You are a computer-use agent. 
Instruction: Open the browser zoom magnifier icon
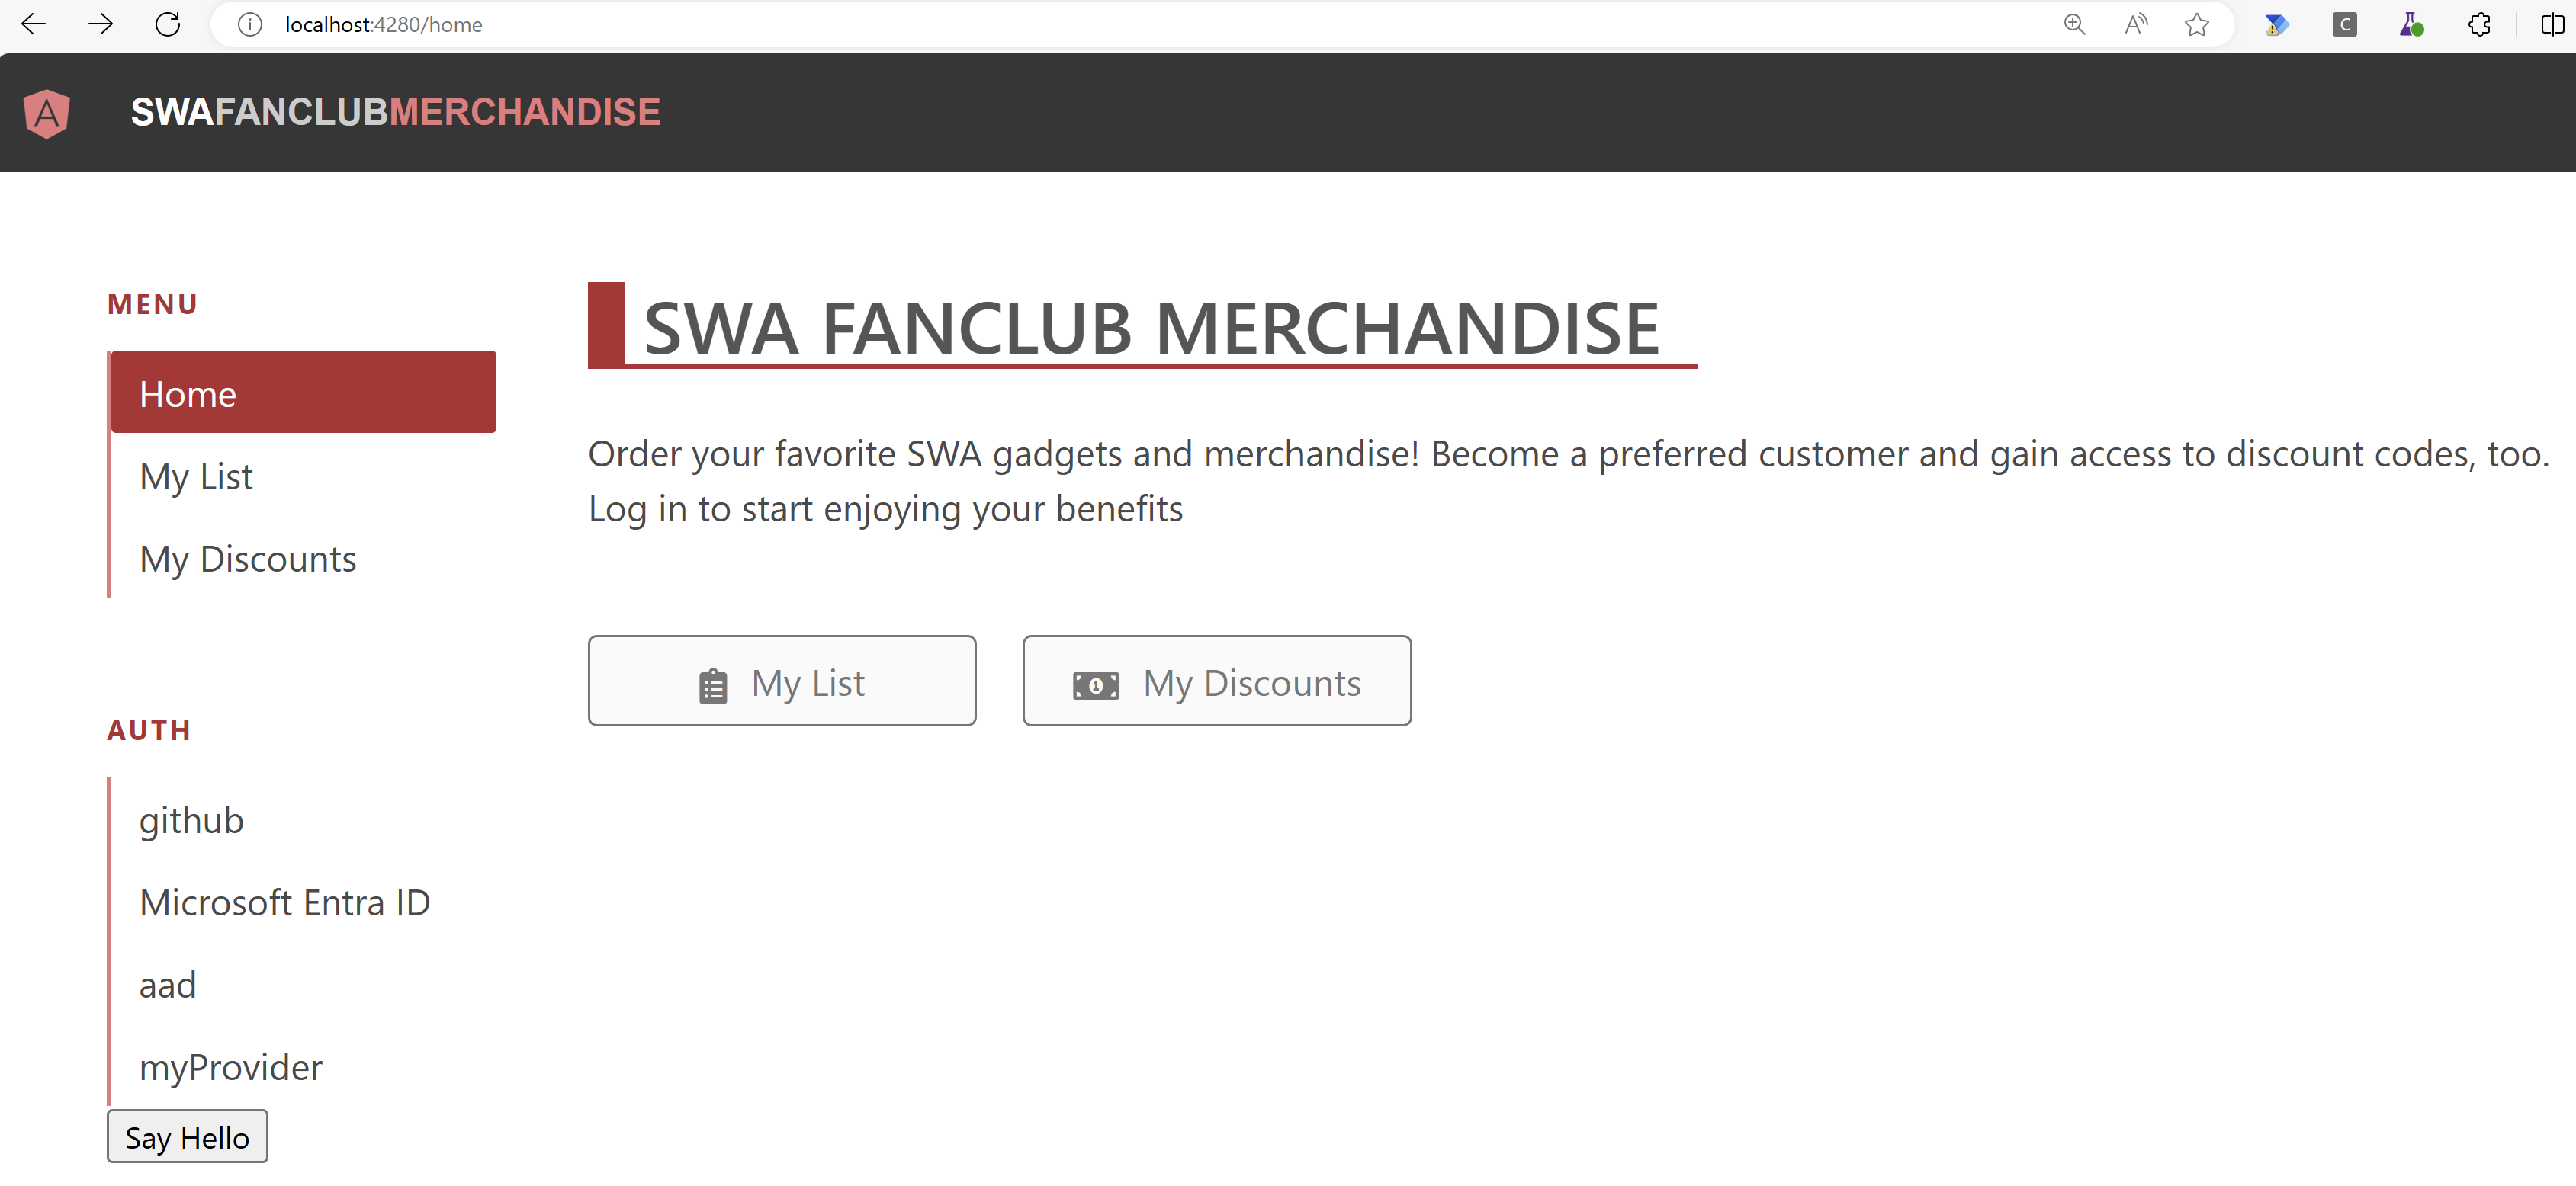click(2074, 24)
